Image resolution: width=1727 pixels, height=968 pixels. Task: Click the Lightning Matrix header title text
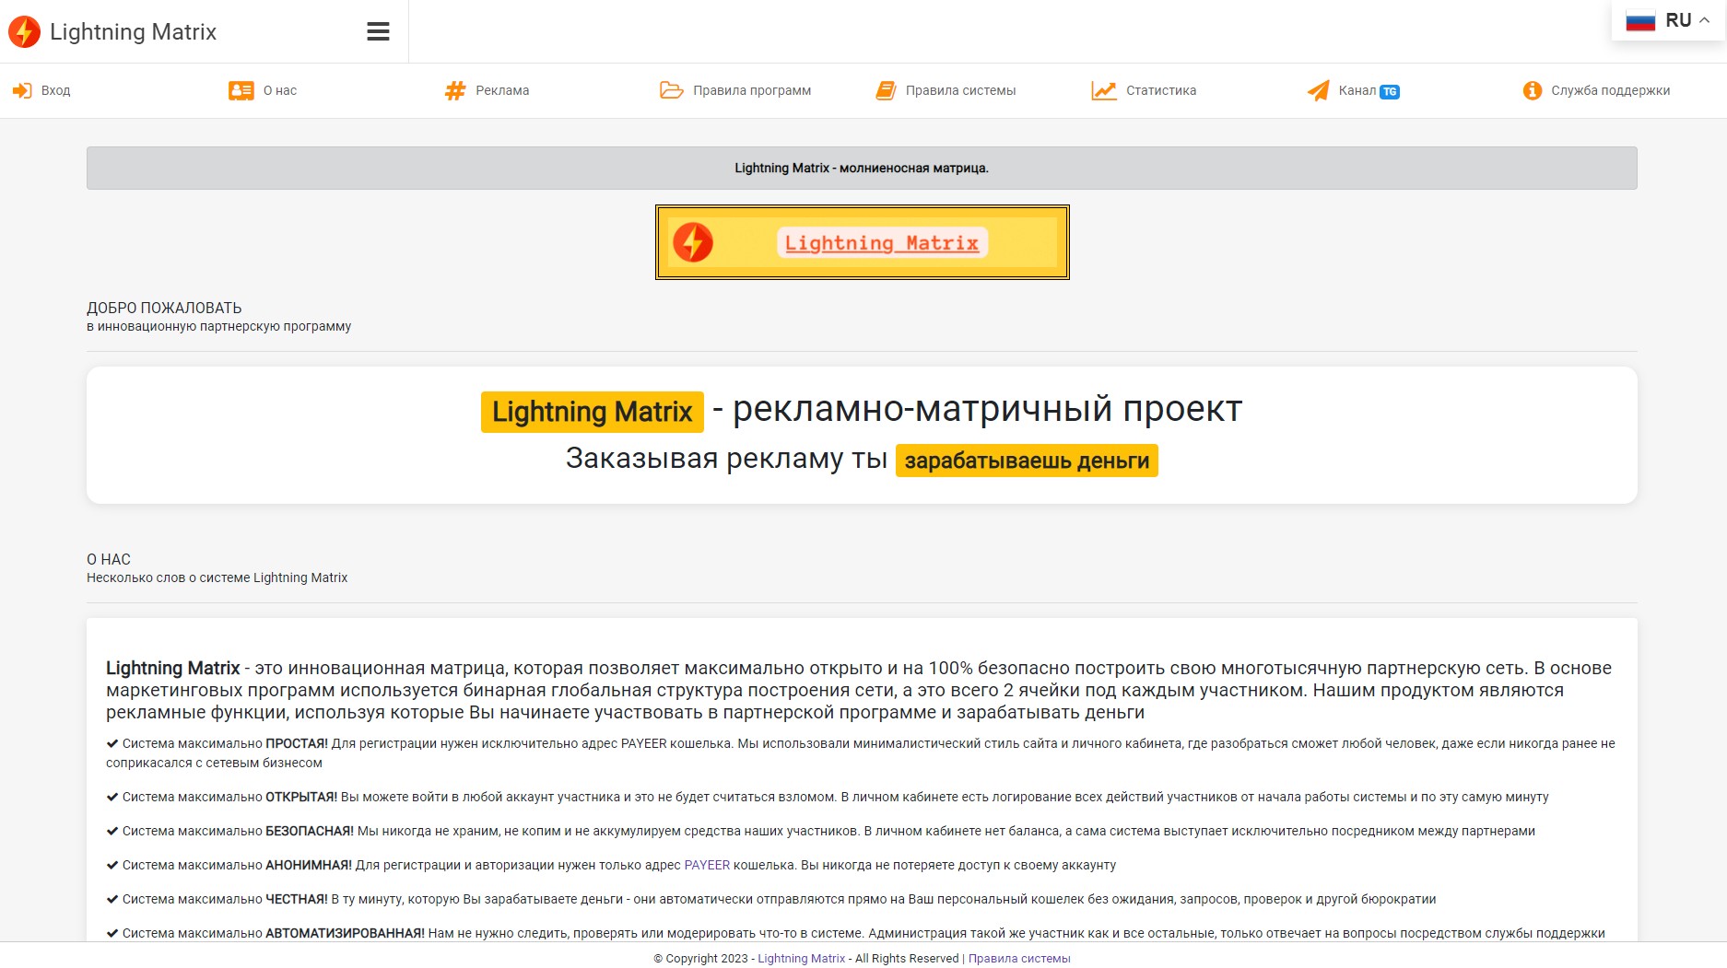click(x=133, y=31)
